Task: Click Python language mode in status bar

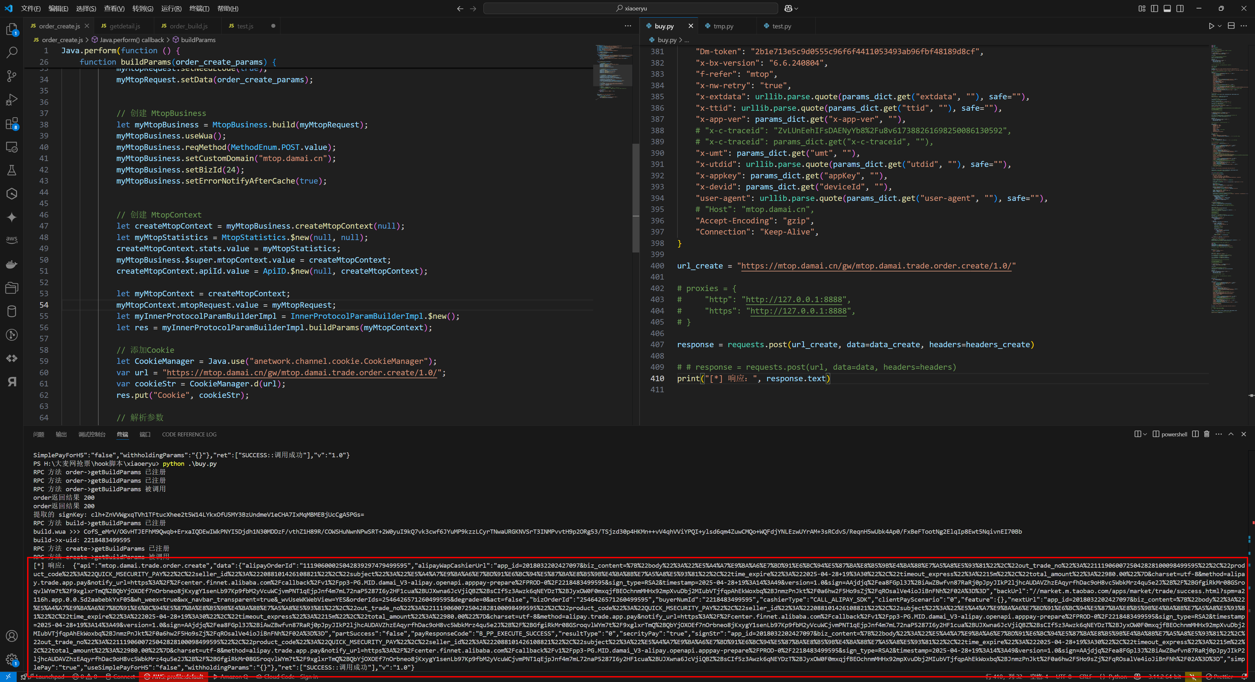Action: coord(1117,677)
